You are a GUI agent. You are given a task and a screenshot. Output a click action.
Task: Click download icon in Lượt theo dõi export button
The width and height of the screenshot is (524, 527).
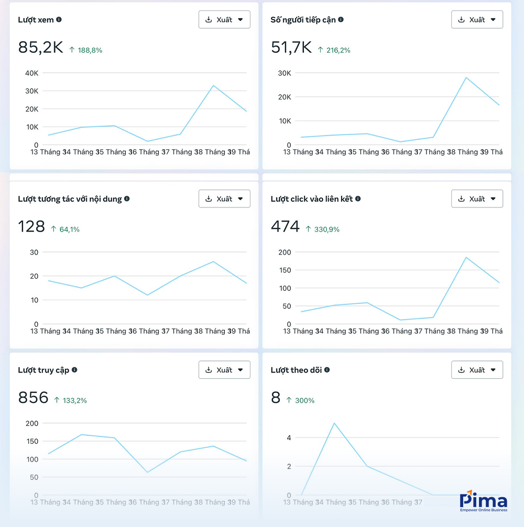coord(461,370)
